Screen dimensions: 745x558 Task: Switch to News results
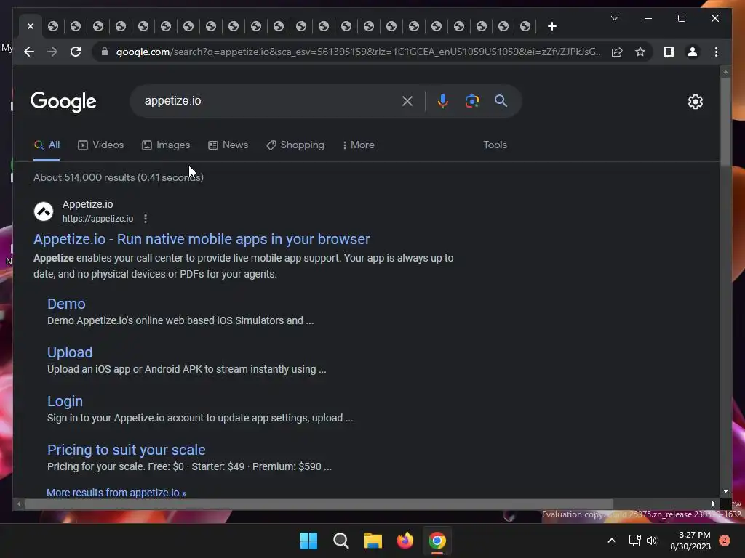[228, 145]
